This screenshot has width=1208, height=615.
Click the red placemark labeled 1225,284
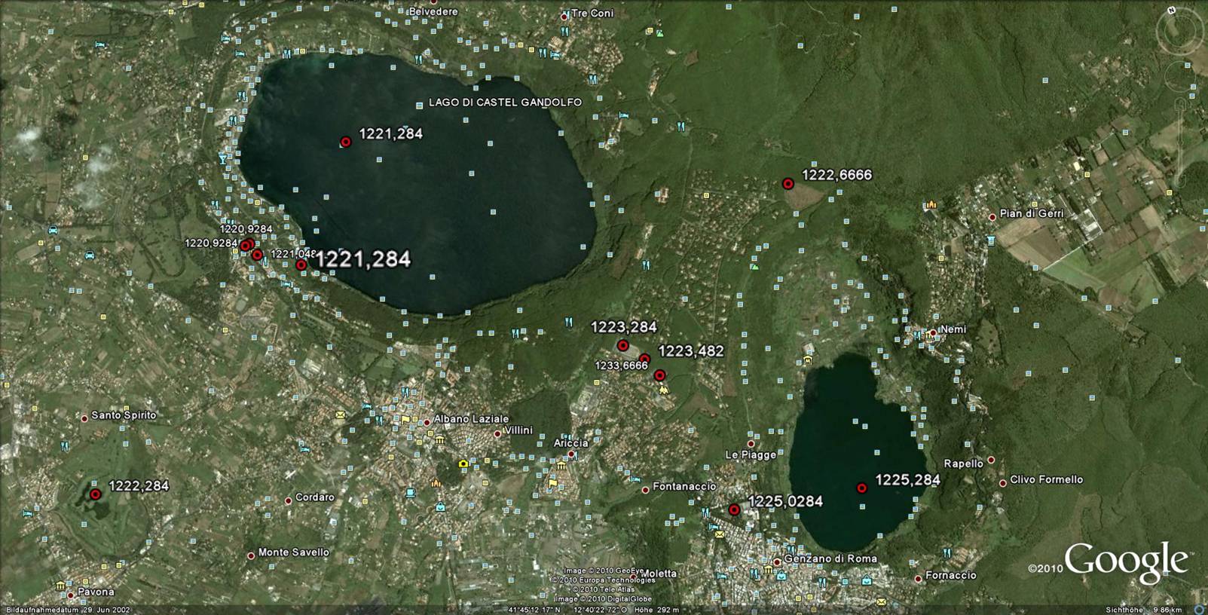click(861, 488)
